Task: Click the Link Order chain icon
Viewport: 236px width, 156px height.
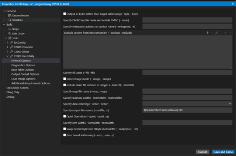Action: click(10, 33)
